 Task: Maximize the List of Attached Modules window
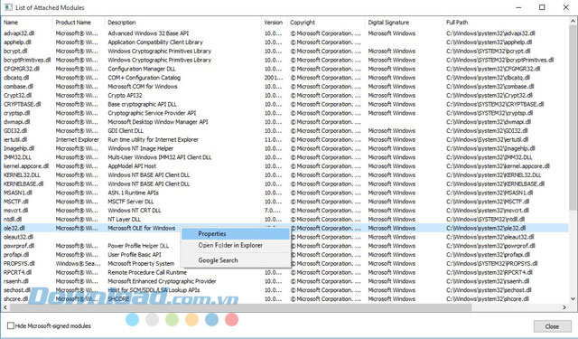coord(542,7)
